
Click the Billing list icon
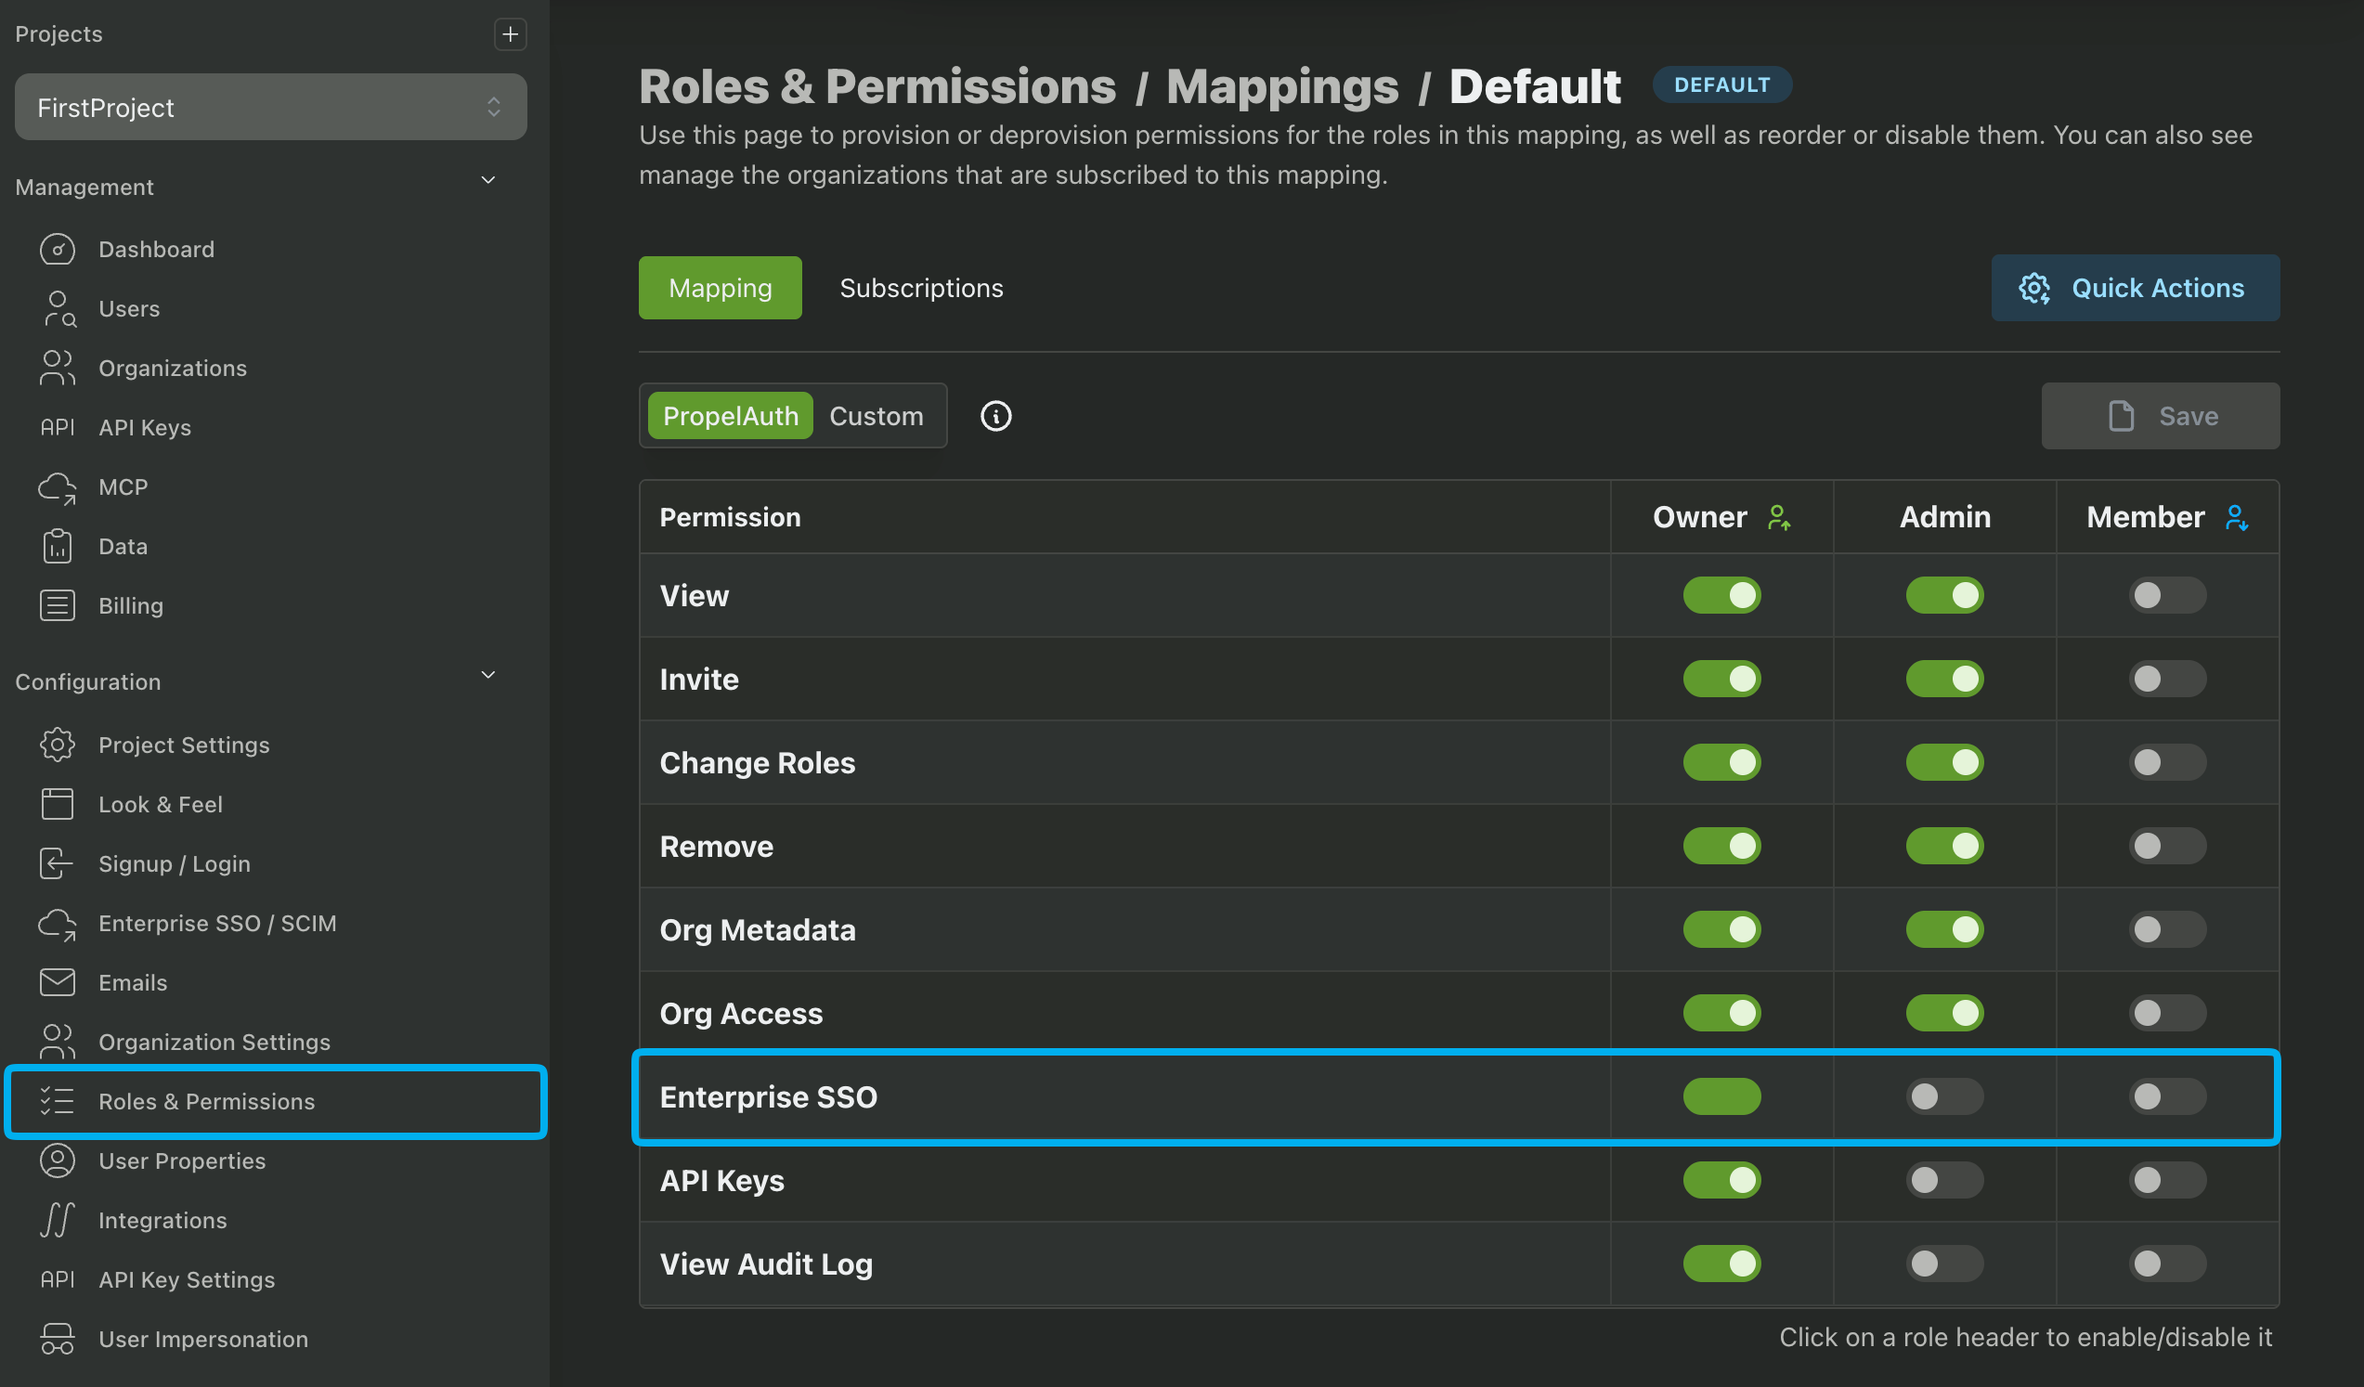coord(58,606)
